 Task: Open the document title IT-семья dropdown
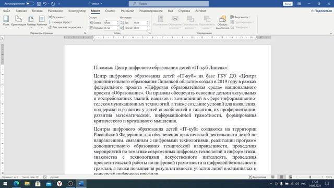pyautogui.click(x=95, y=4)
